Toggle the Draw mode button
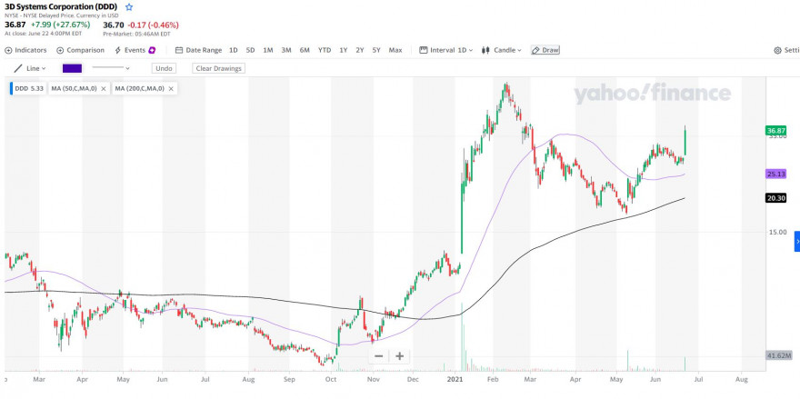This screenshot has width=800, height=399. point(545,50)
